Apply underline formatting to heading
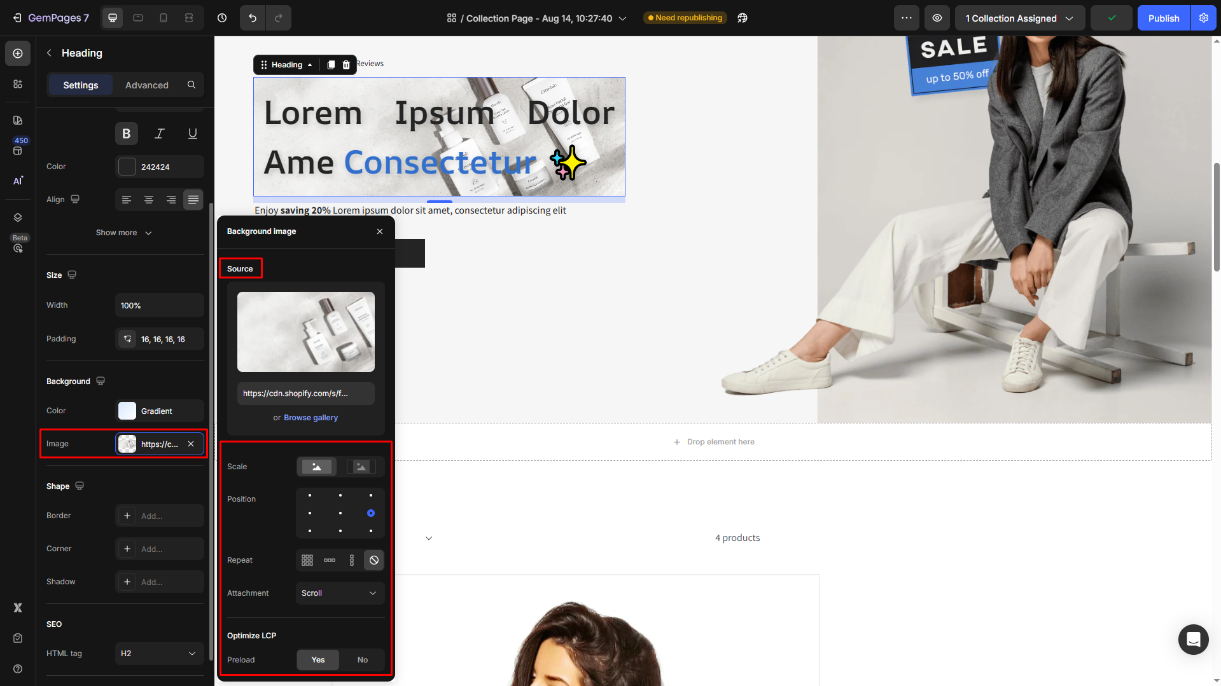The width and height of the screenshot is (1221, 686). pos(192,134)
